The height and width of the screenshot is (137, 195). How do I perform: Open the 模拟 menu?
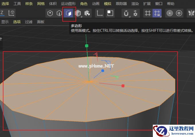[108, 4]
